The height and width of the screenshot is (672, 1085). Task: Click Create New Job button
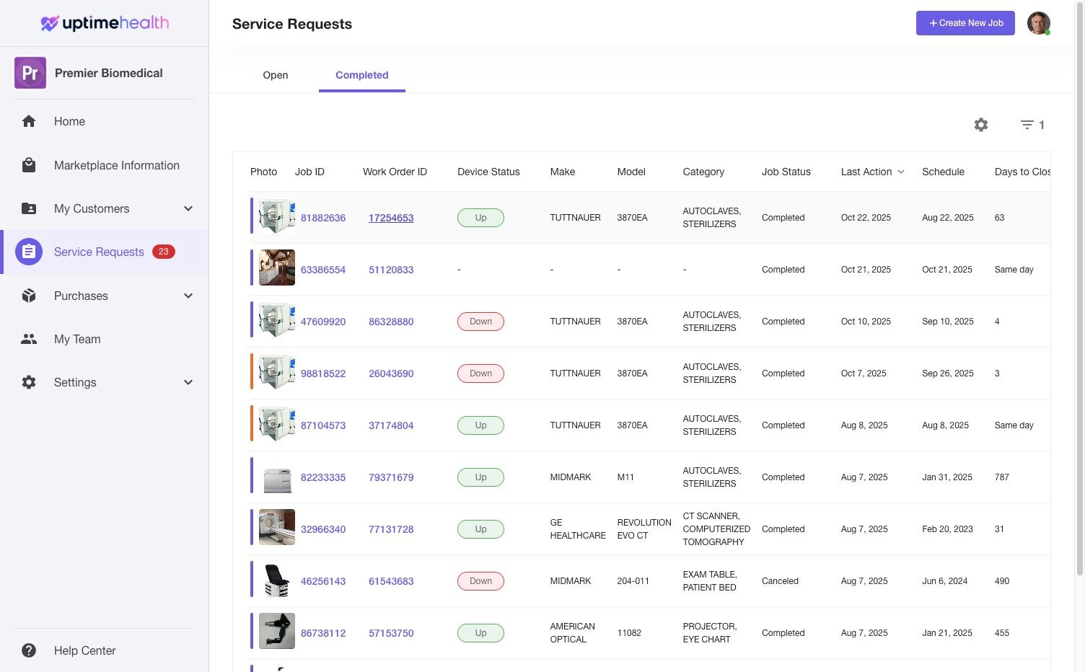click(965, 23)
